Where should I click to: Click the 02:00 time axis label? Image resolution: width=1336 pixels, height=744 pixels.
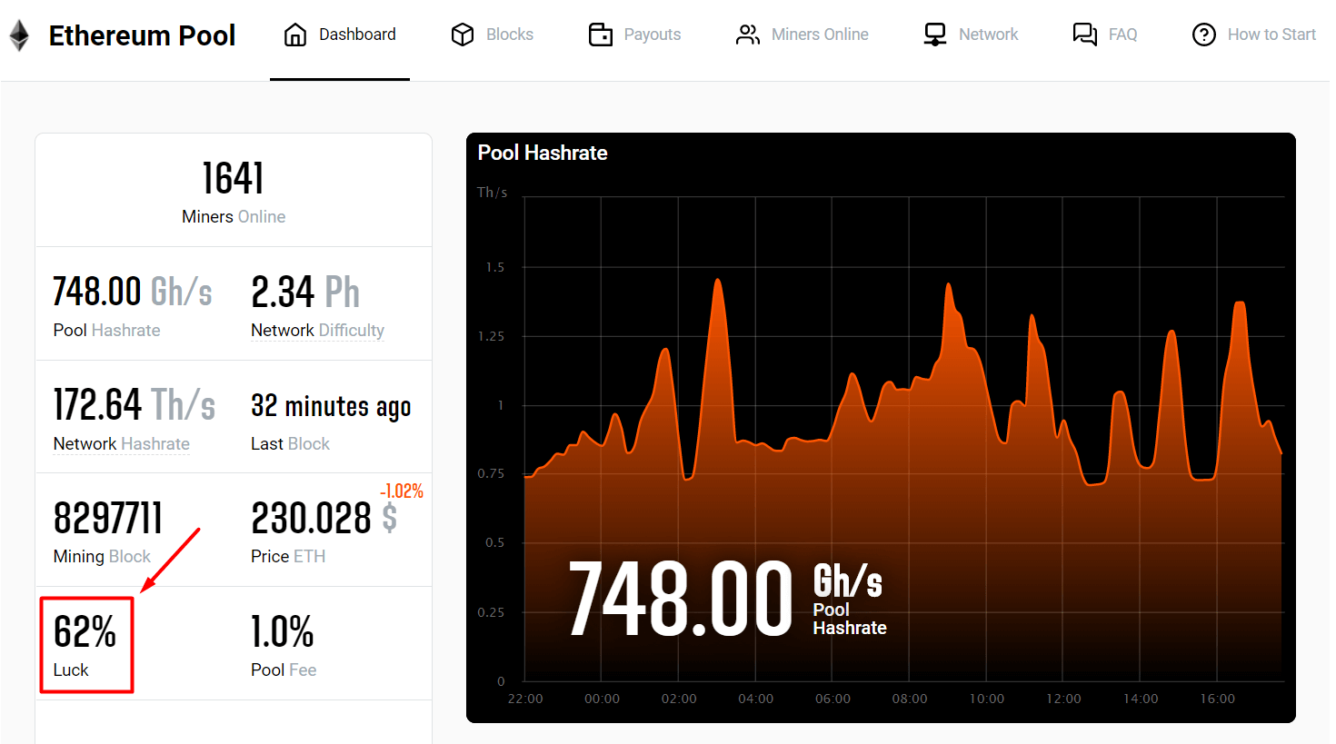(679, 699)
